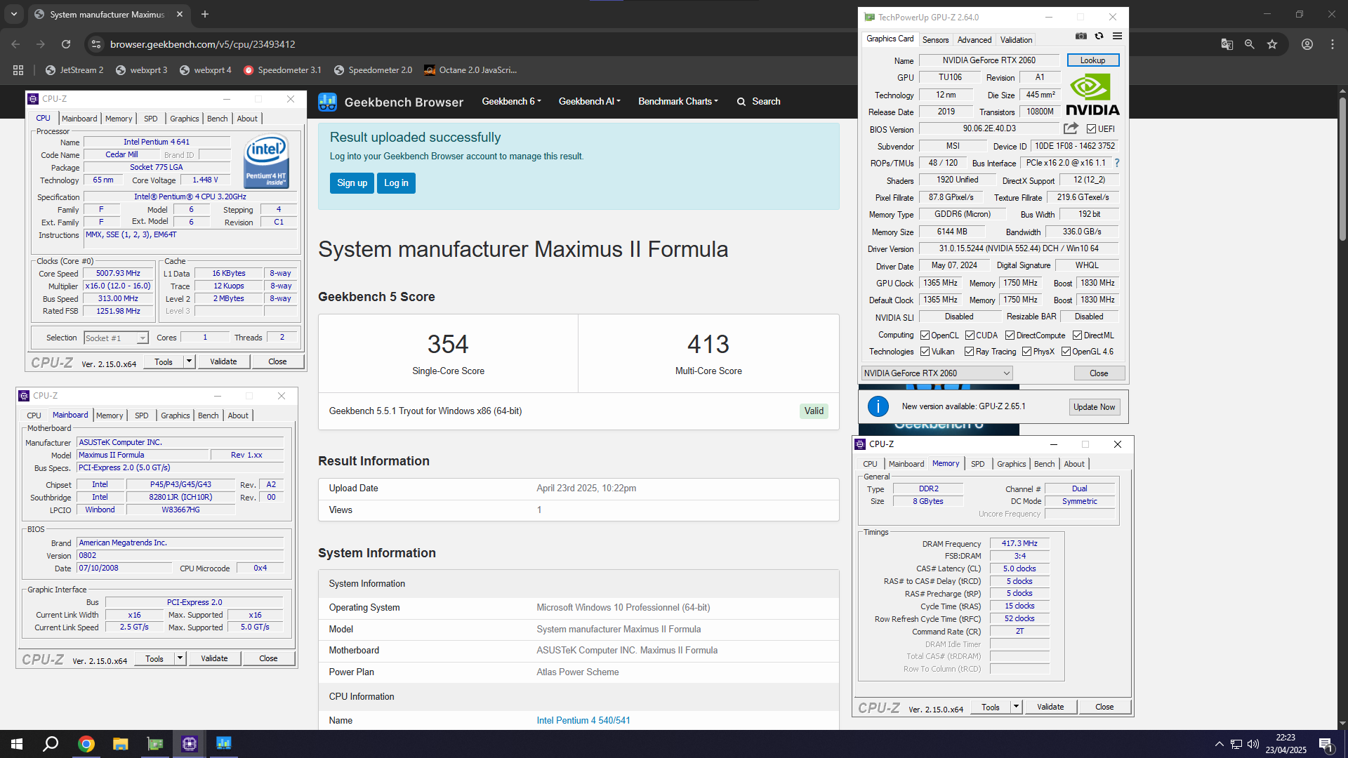Open the JetStream 2 bookmark
The height and width of the screenshot is (758, 1348).
(x=74, y=70)
